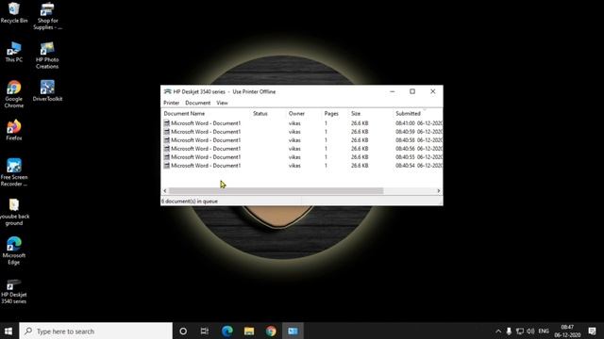This screenshot has height=339, width=604.
Task: Click the queue count status bar text
Action: point(190,201)
